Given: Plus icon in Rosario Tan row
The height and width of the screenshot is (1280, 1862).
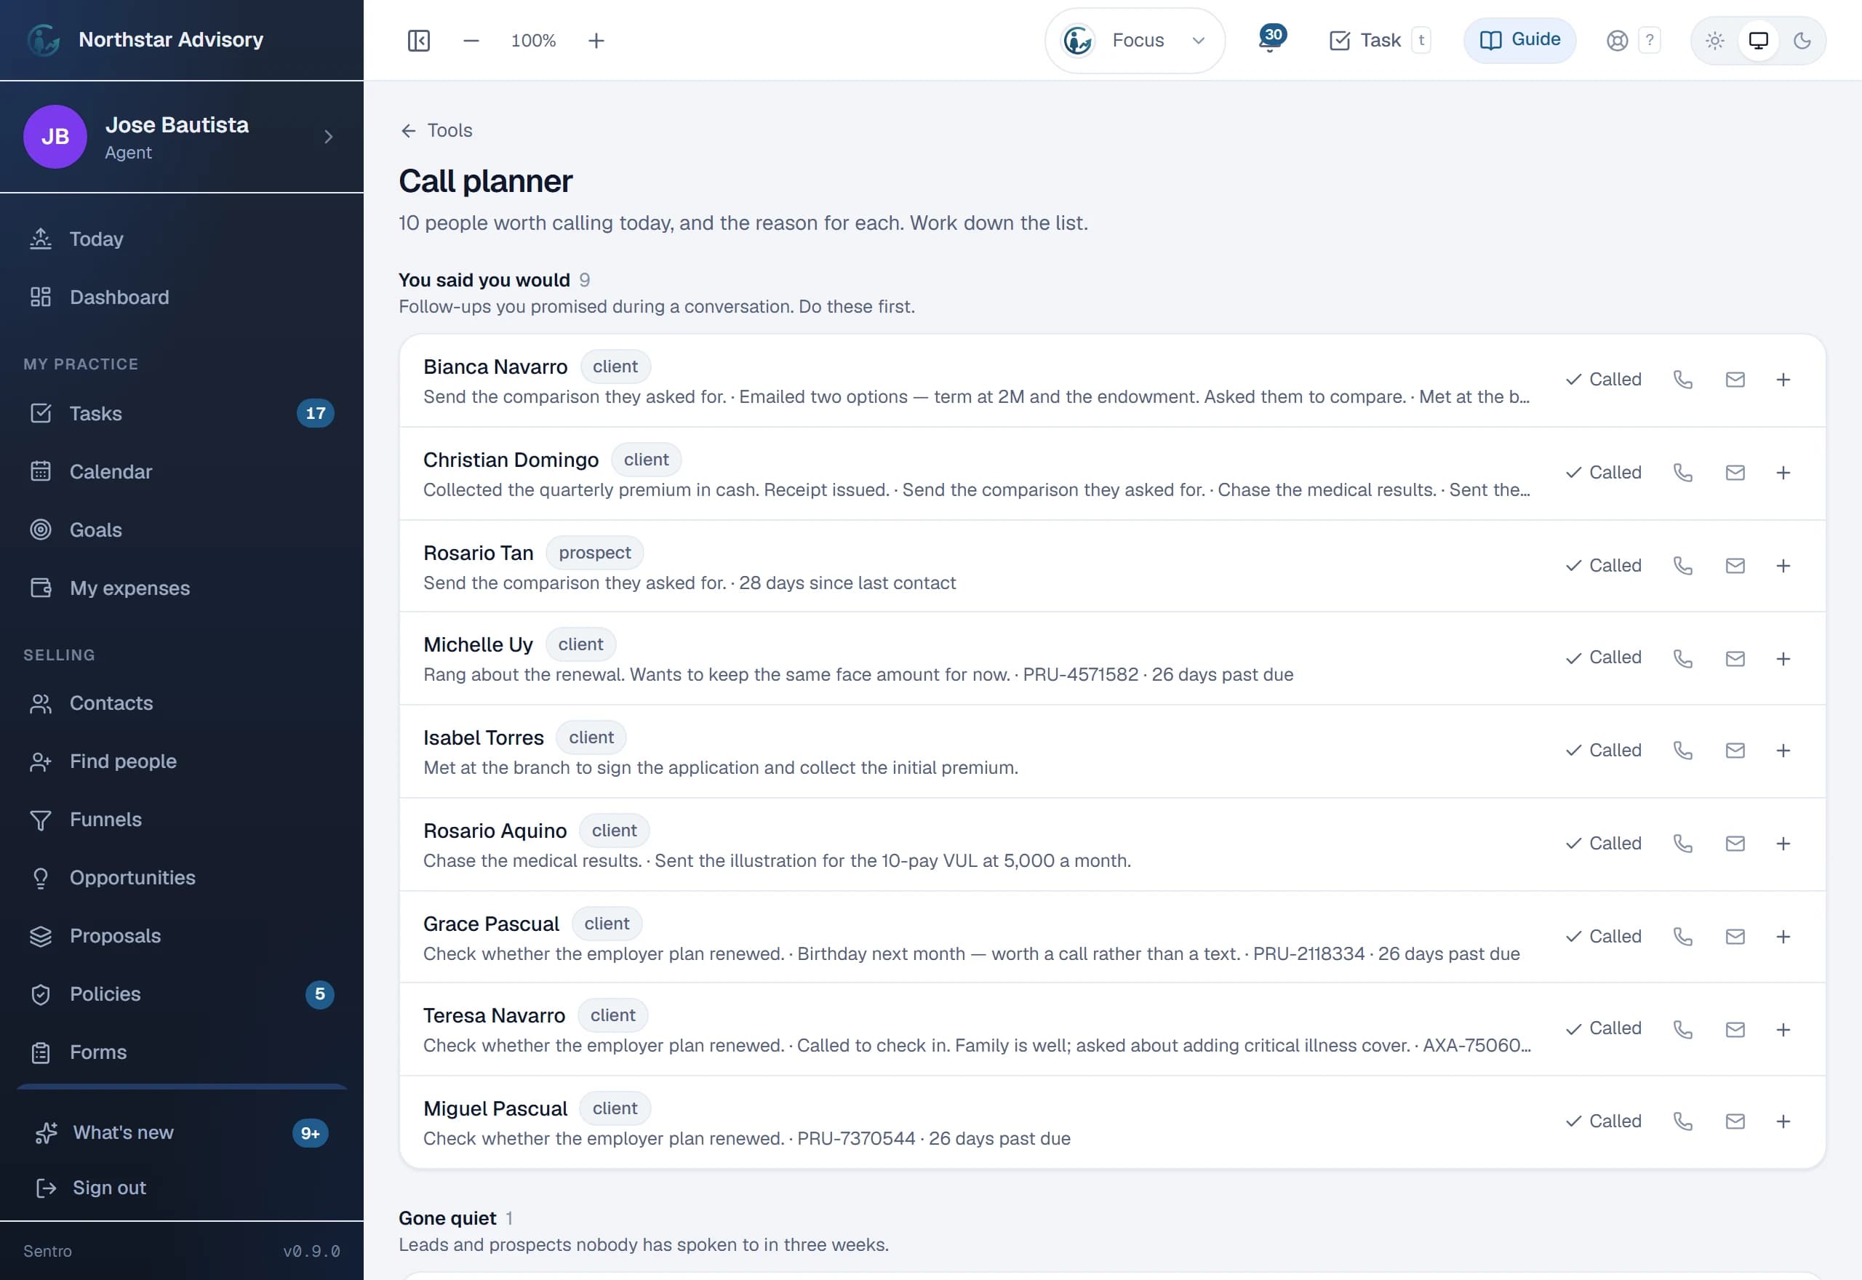Looking at the screenshot, I should [x=1783, y=565].
